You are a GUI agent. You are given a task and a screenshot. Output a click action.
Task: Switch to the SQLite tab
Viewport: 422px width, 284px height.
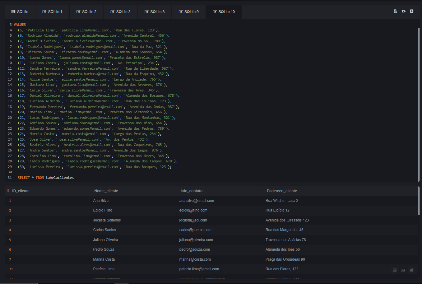20,12
